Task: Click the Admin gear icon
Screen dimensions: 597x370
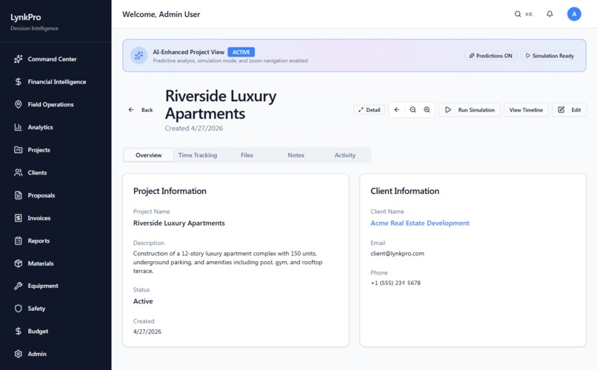Action: tap(19, 354)
